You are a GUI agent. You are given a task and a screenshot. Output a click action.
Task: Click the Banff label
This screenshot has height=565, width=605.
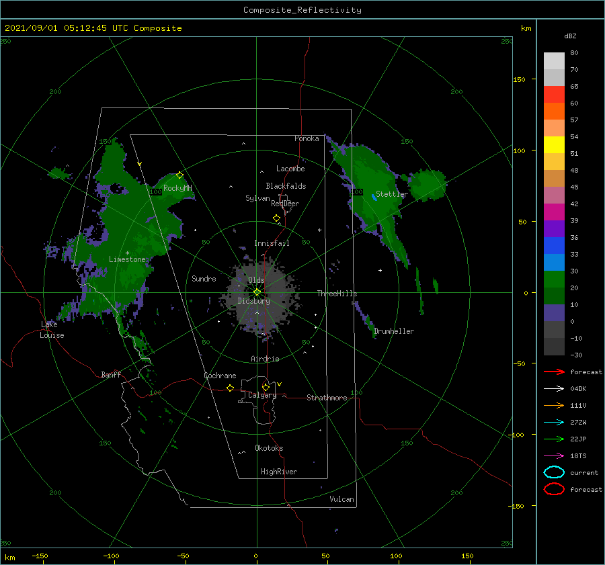coord(111,374)
